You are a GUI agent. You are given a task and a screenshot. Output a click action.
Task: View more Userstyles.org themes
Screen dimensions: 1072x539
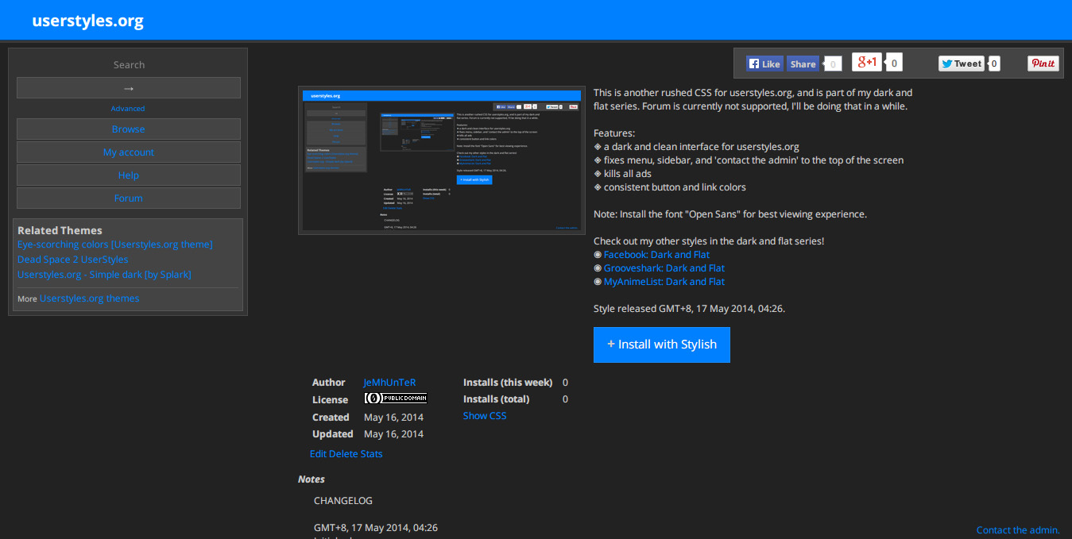pos(89,298)
